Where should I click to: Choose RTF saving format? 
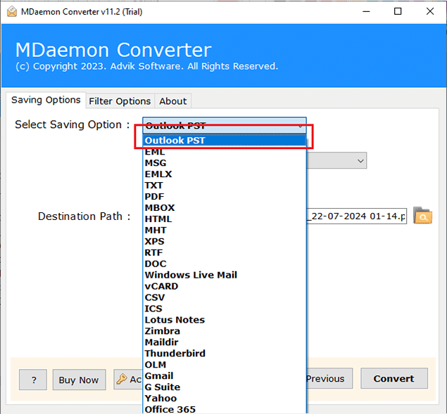(x=225, y=252)
